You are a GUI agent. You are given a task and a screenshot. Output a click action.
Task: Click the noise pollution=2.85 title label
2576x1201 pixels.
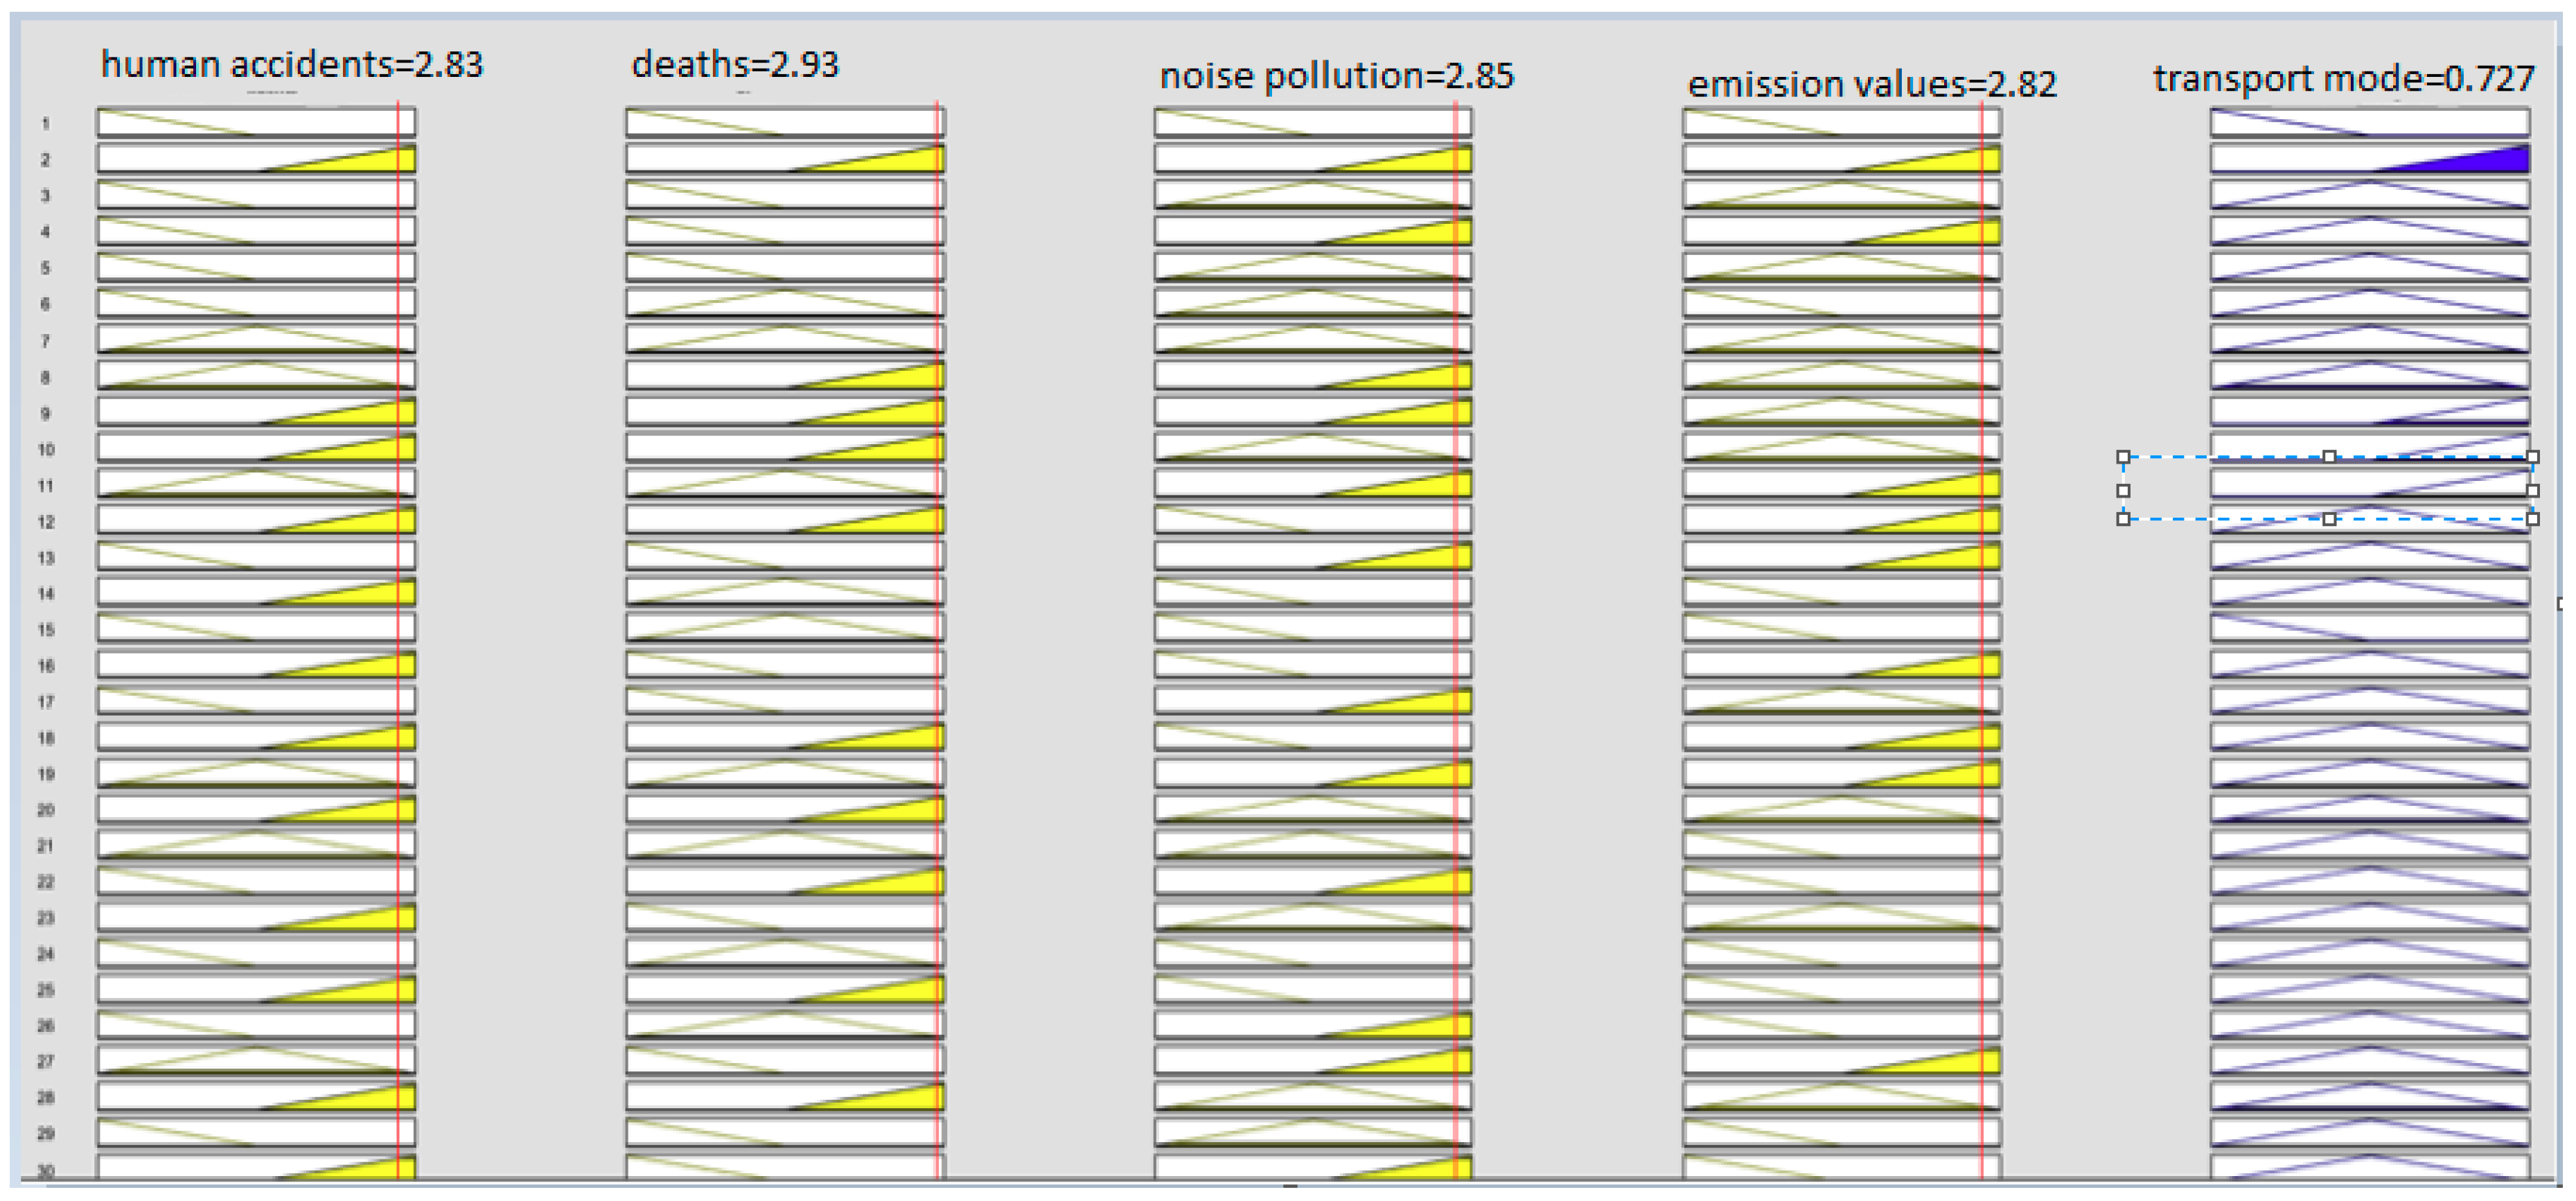click(x=1336, y=76)
